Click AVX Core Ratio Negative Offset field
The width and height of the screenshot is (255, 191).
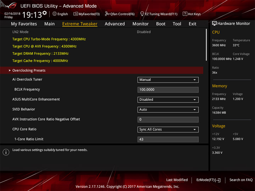(168, 120)
